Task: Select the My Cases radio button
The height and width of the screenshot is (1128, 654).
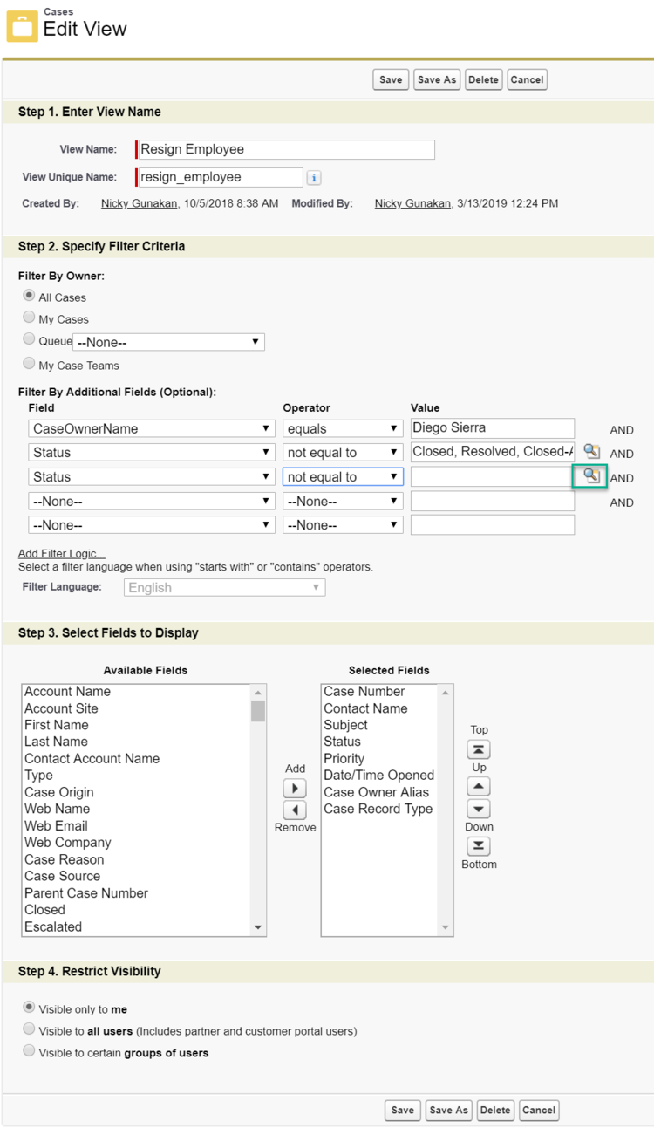Action: tap(30, 318)
